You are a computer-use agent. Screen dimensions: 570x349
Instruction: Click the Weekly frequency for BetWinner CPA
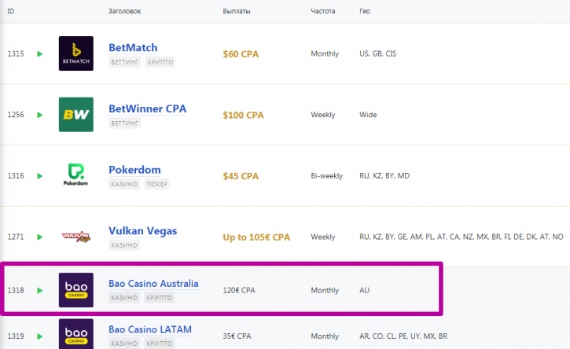click(323, 115)
